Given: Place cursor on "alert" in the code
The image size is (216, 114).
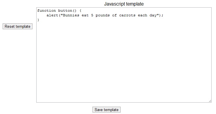Looking at the screenshot, I should tap(52, 15).
